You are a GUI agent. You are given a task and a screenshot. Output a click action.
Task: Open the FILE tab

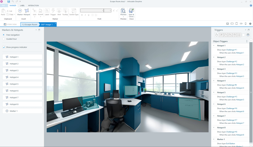point(3,6)
